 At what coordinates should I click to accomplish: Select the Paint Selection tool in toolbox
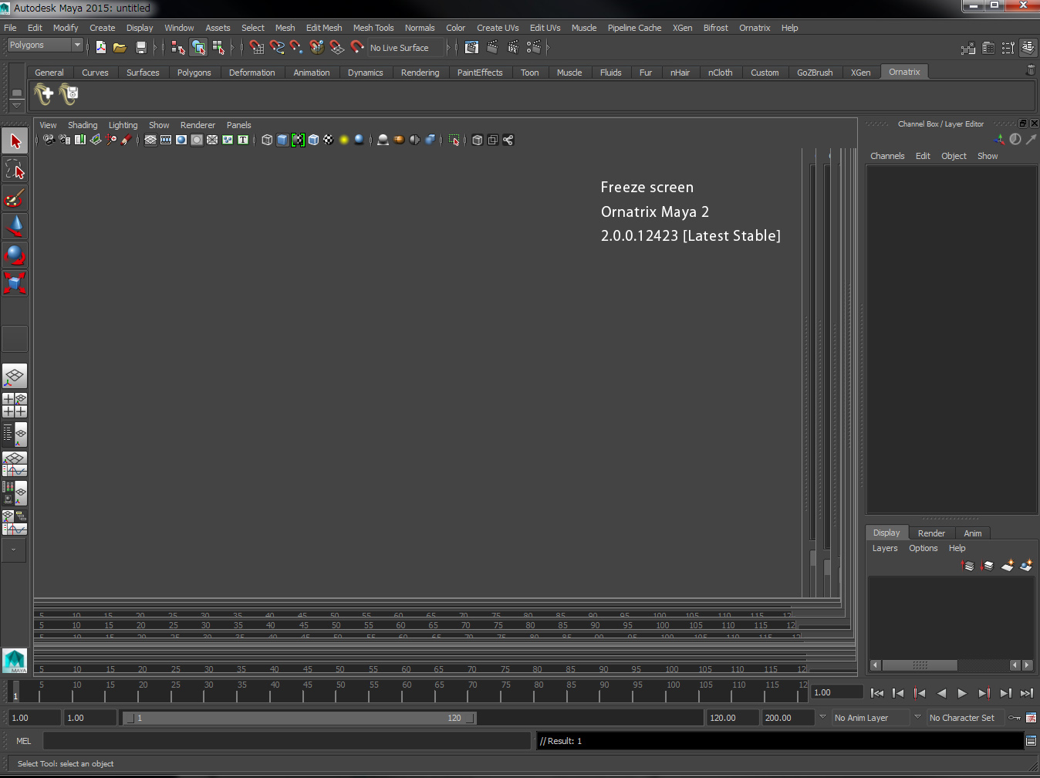[x=15, y=198]
